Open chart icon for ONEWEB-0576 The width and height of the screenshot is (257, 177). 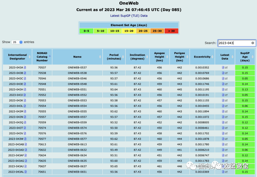click(226, 133)
